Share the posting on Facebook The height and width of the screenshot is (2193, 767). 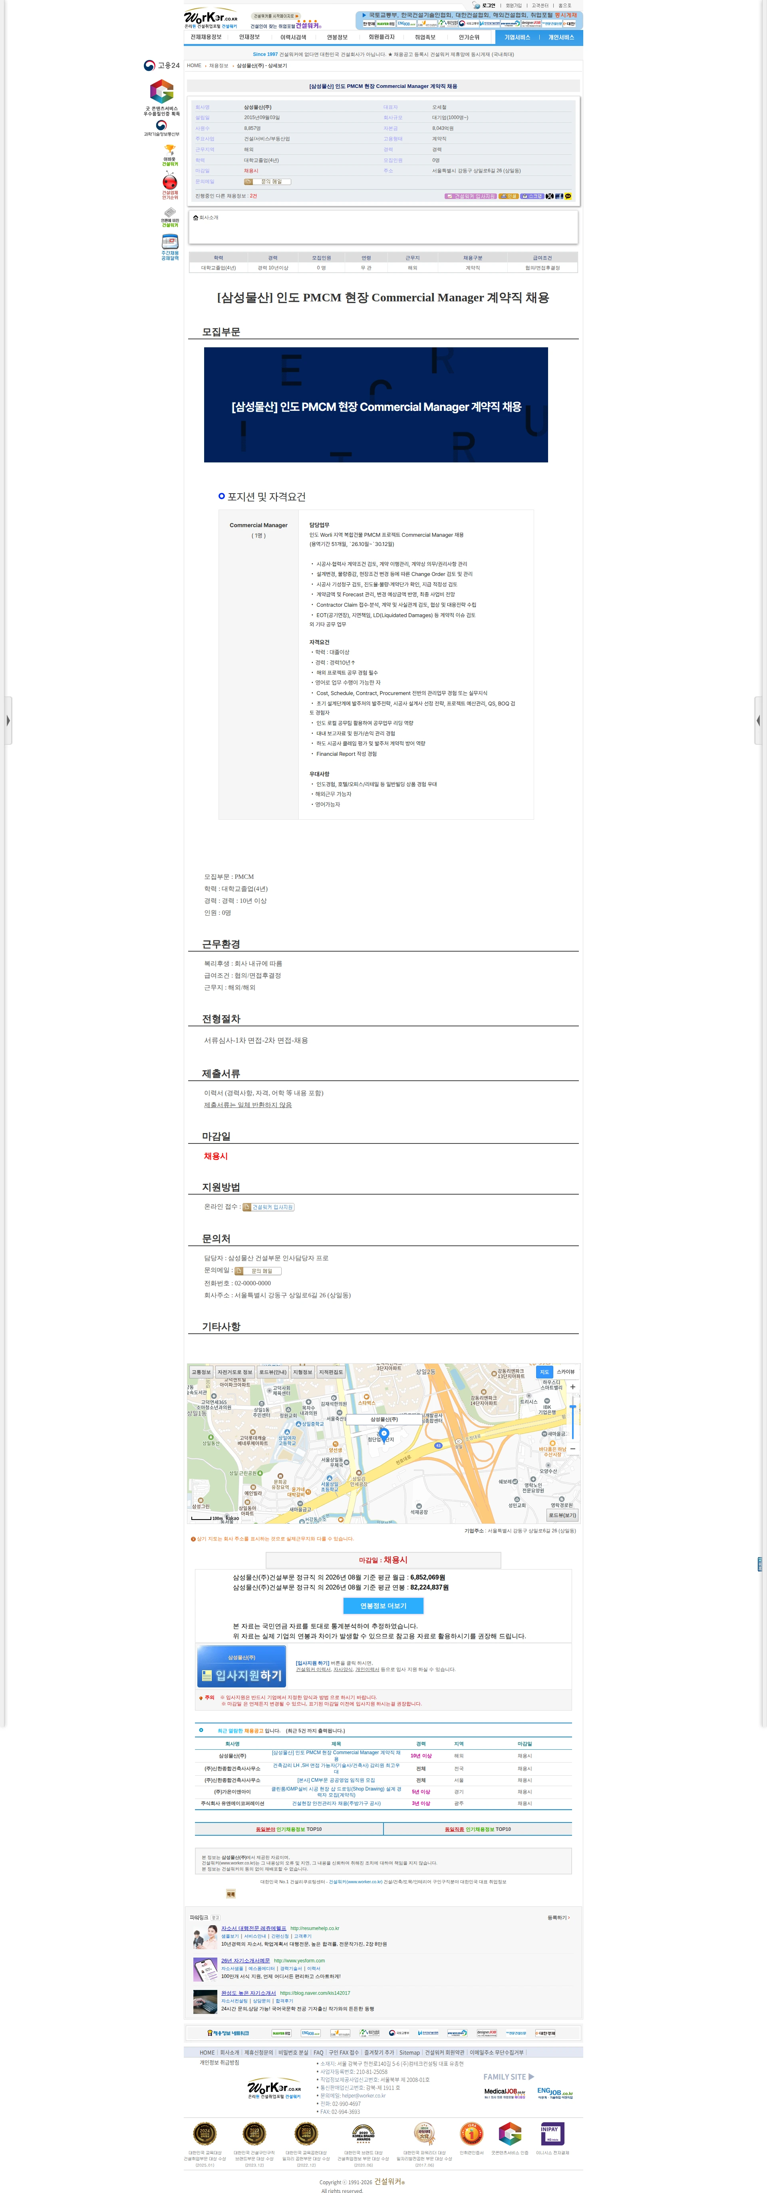[559, 196]
